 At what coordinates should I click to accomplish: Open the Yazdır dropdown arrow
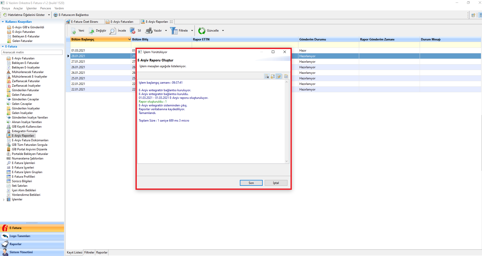pos(166,31)
